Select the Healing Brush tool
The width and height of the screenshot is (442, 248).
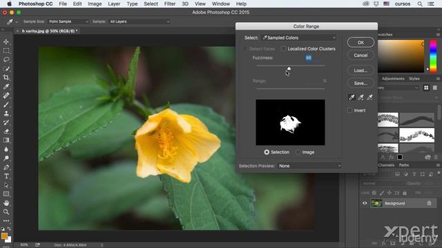pos(6,95)
